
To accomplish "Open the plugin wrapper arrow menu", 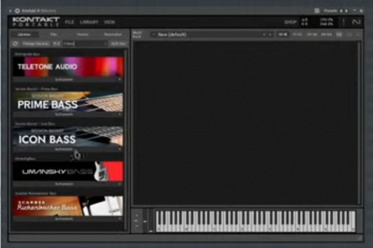I will tap(10, 11).
